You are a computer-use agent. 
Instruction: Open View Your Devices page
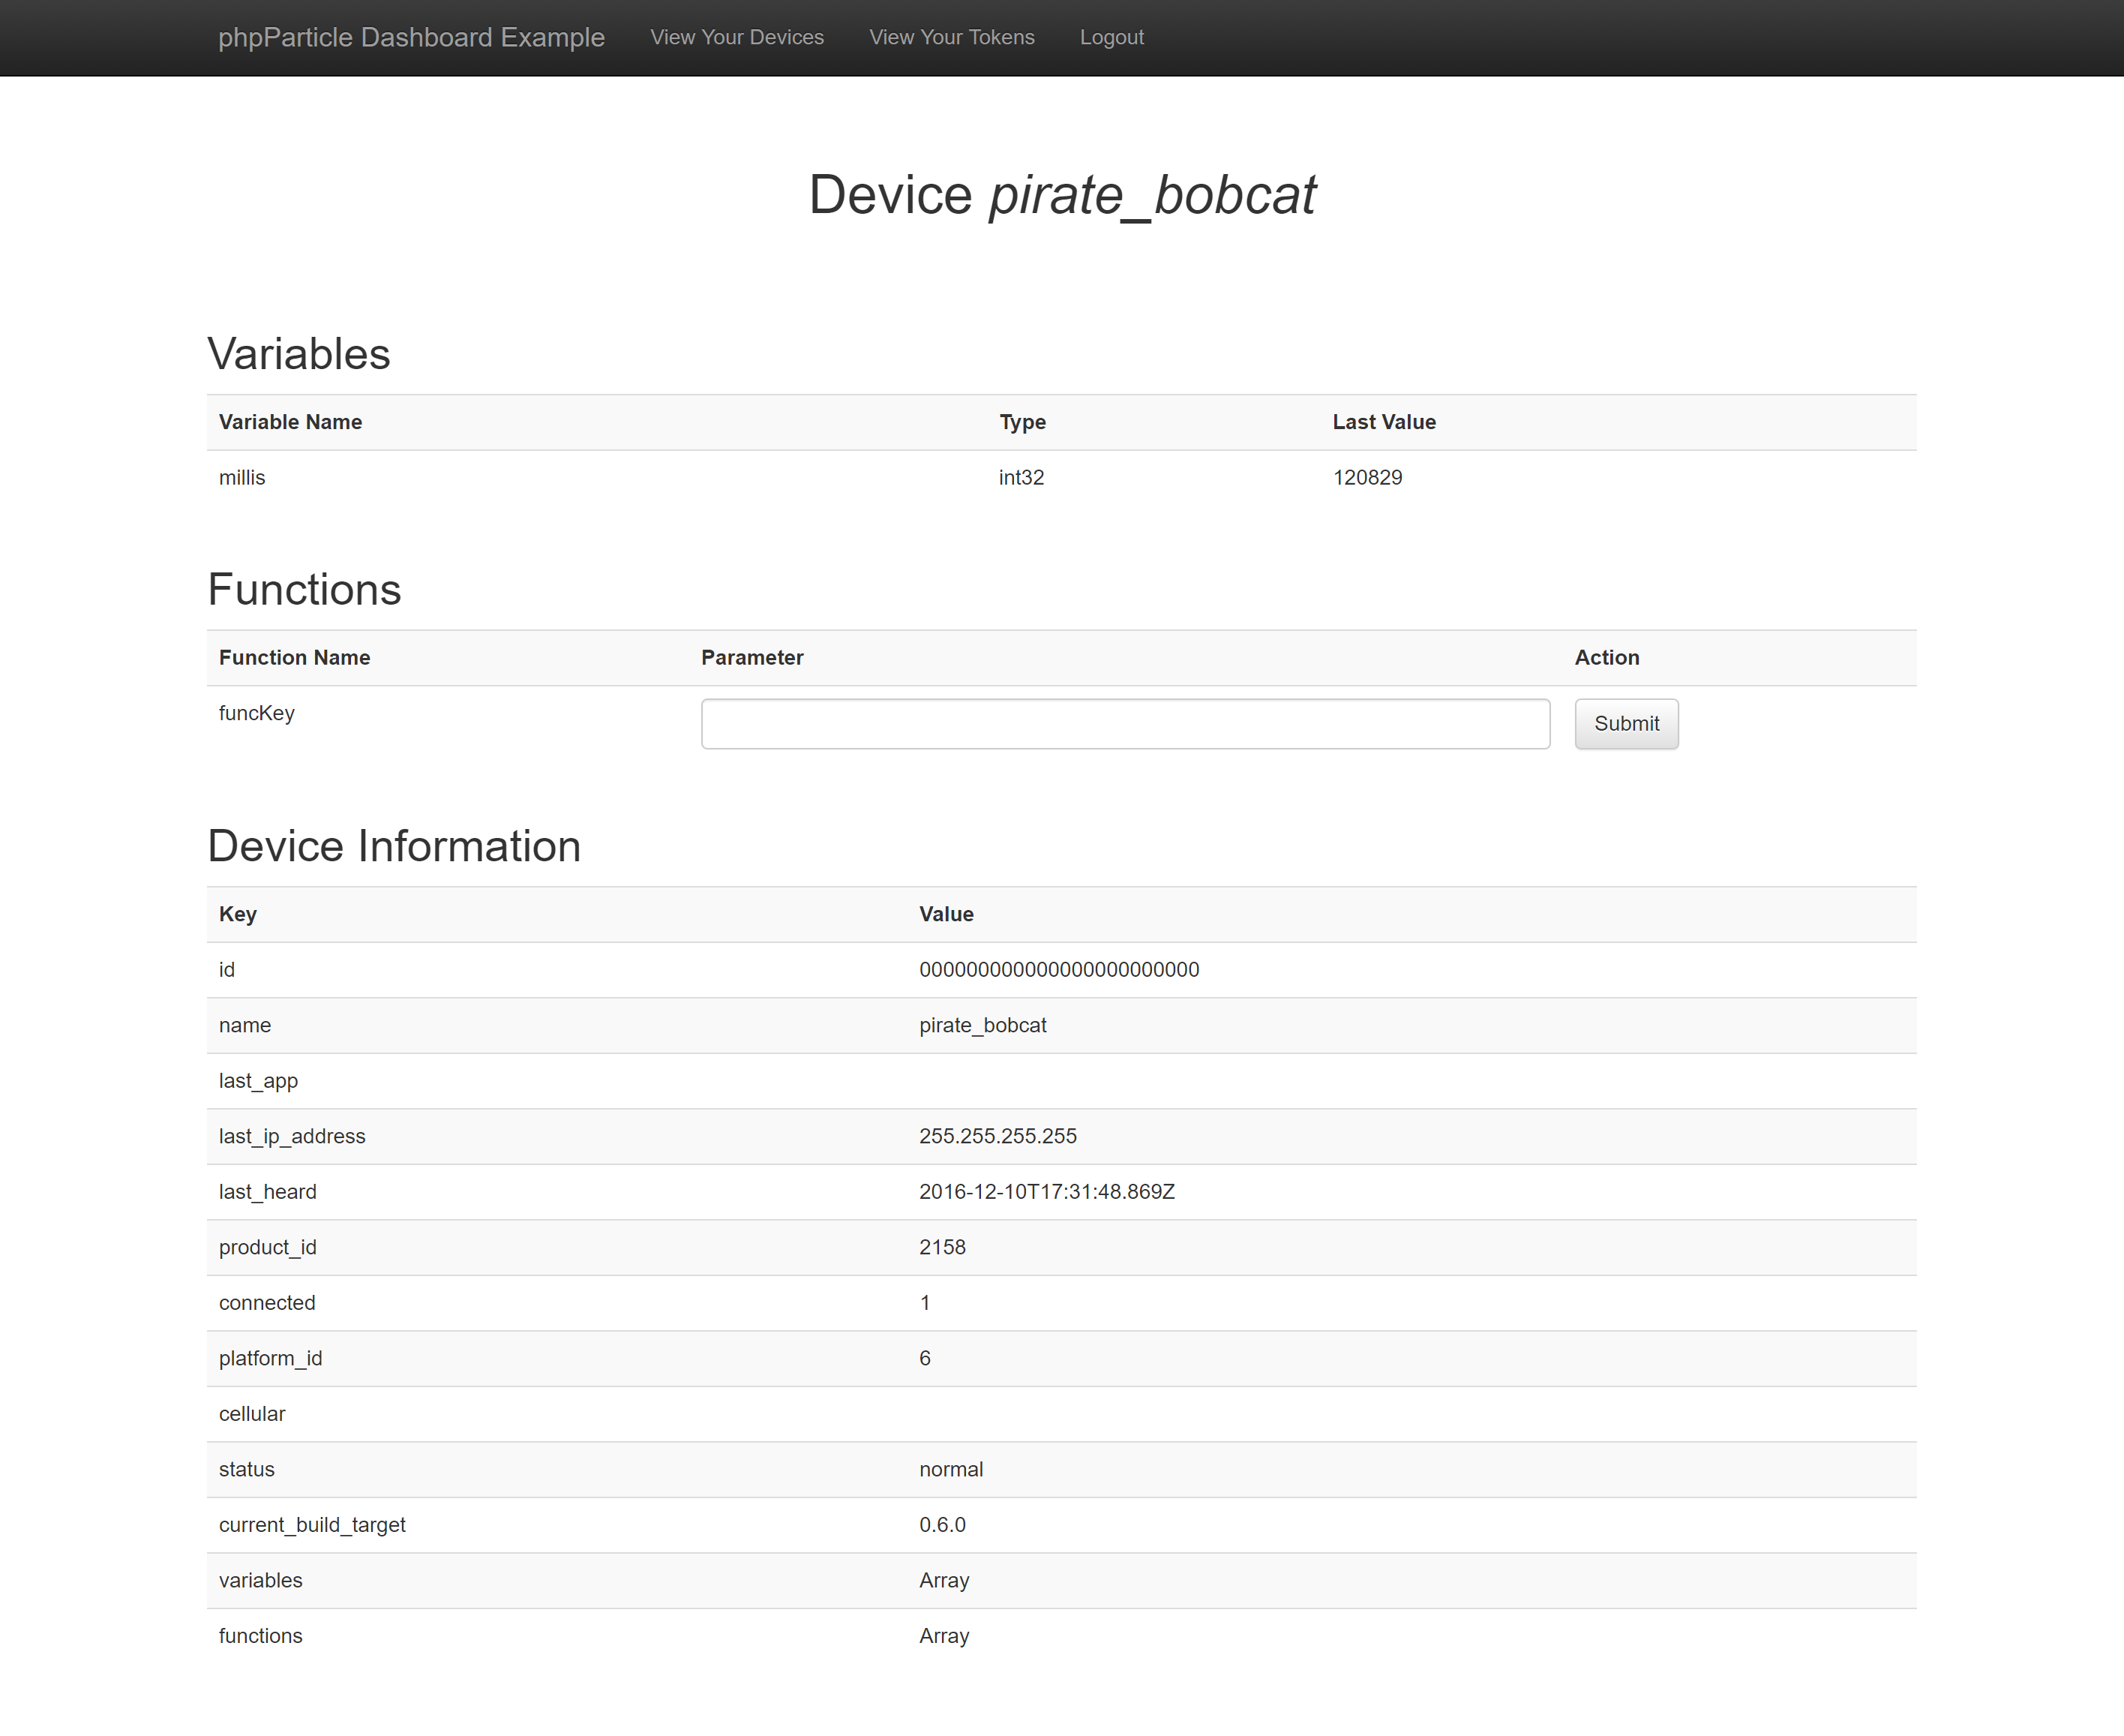[736, 37]
